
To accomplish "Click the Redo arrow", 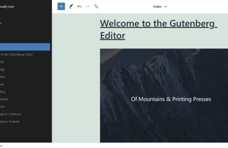I will (x=88, y=6).
